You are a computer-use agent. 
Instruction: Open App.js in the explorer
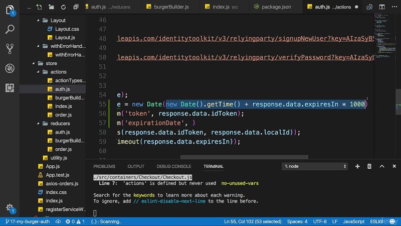tap(53, 166)
